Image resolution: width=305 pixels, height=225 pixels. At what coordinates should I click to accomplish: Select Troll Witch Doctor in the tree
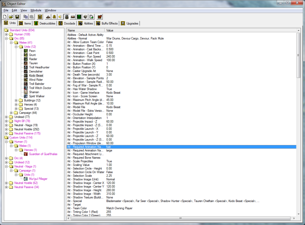point(40,88)
